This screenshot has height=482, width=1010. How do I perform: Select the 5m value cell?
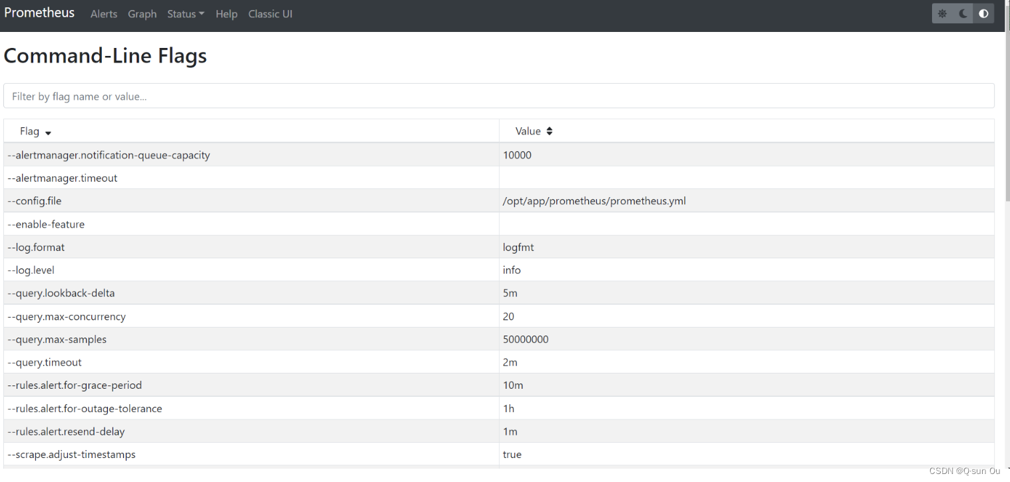point(747,293)
